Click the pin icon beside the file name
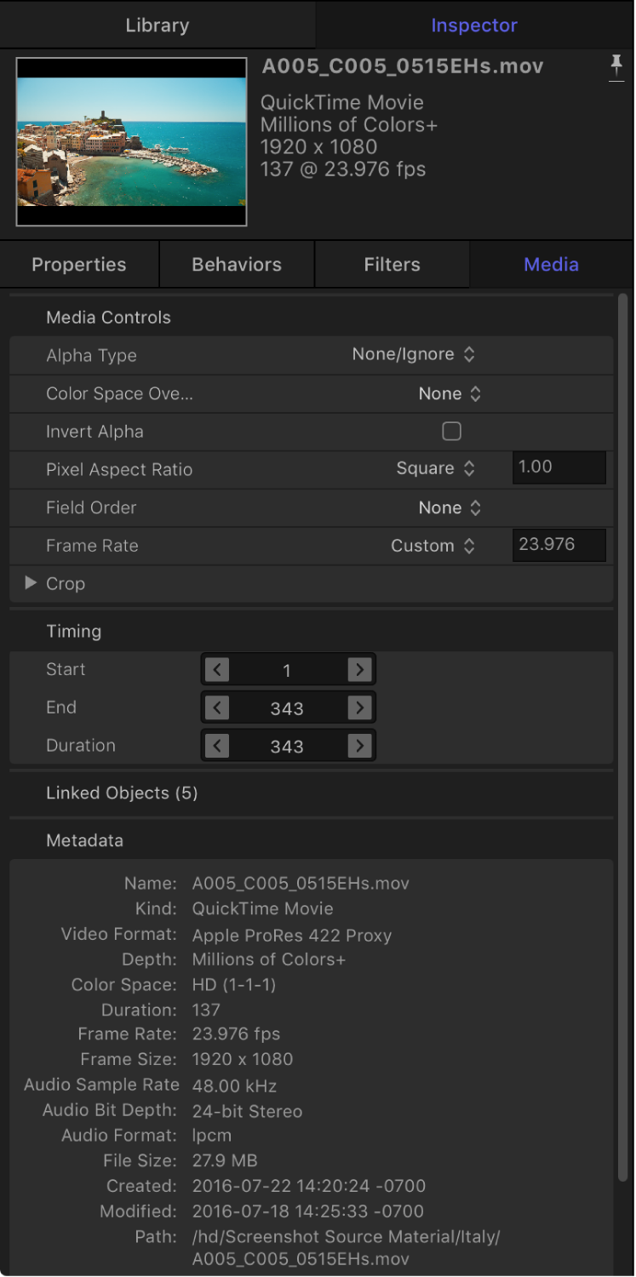This screenshot has height=1277, width=636. (x=616, y=67)
